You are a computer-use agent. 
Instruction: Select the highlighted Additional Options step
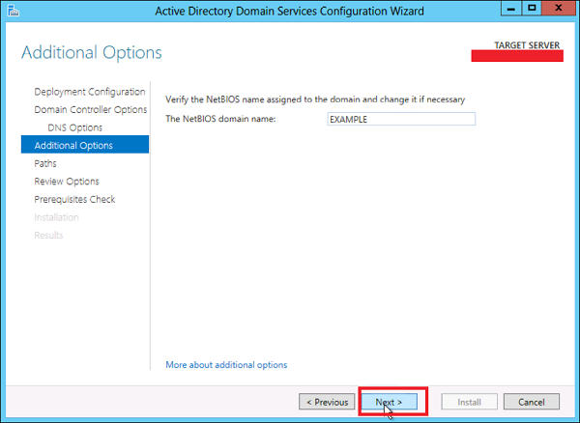pos(73,146)
